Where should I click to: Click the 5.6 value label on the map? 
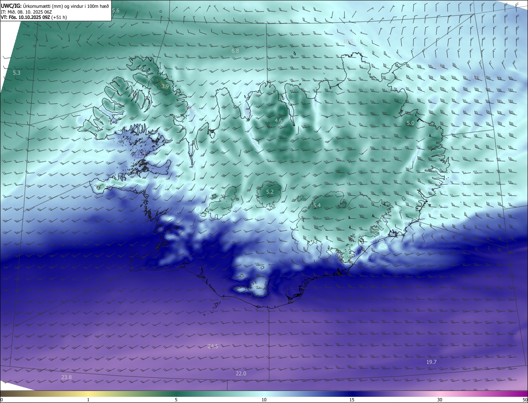coord(115,10)
